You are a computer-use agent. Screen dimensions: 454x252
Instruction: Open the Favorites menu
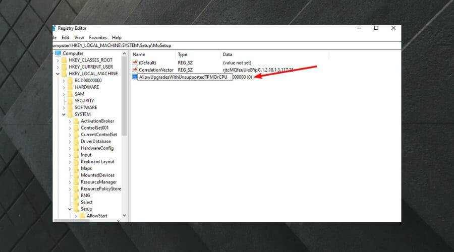tap(98, 37)
